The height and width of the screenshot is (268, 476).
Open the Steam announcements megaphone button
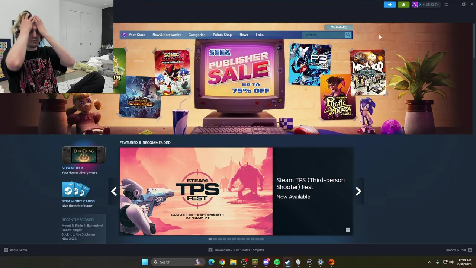pos(390,5)
